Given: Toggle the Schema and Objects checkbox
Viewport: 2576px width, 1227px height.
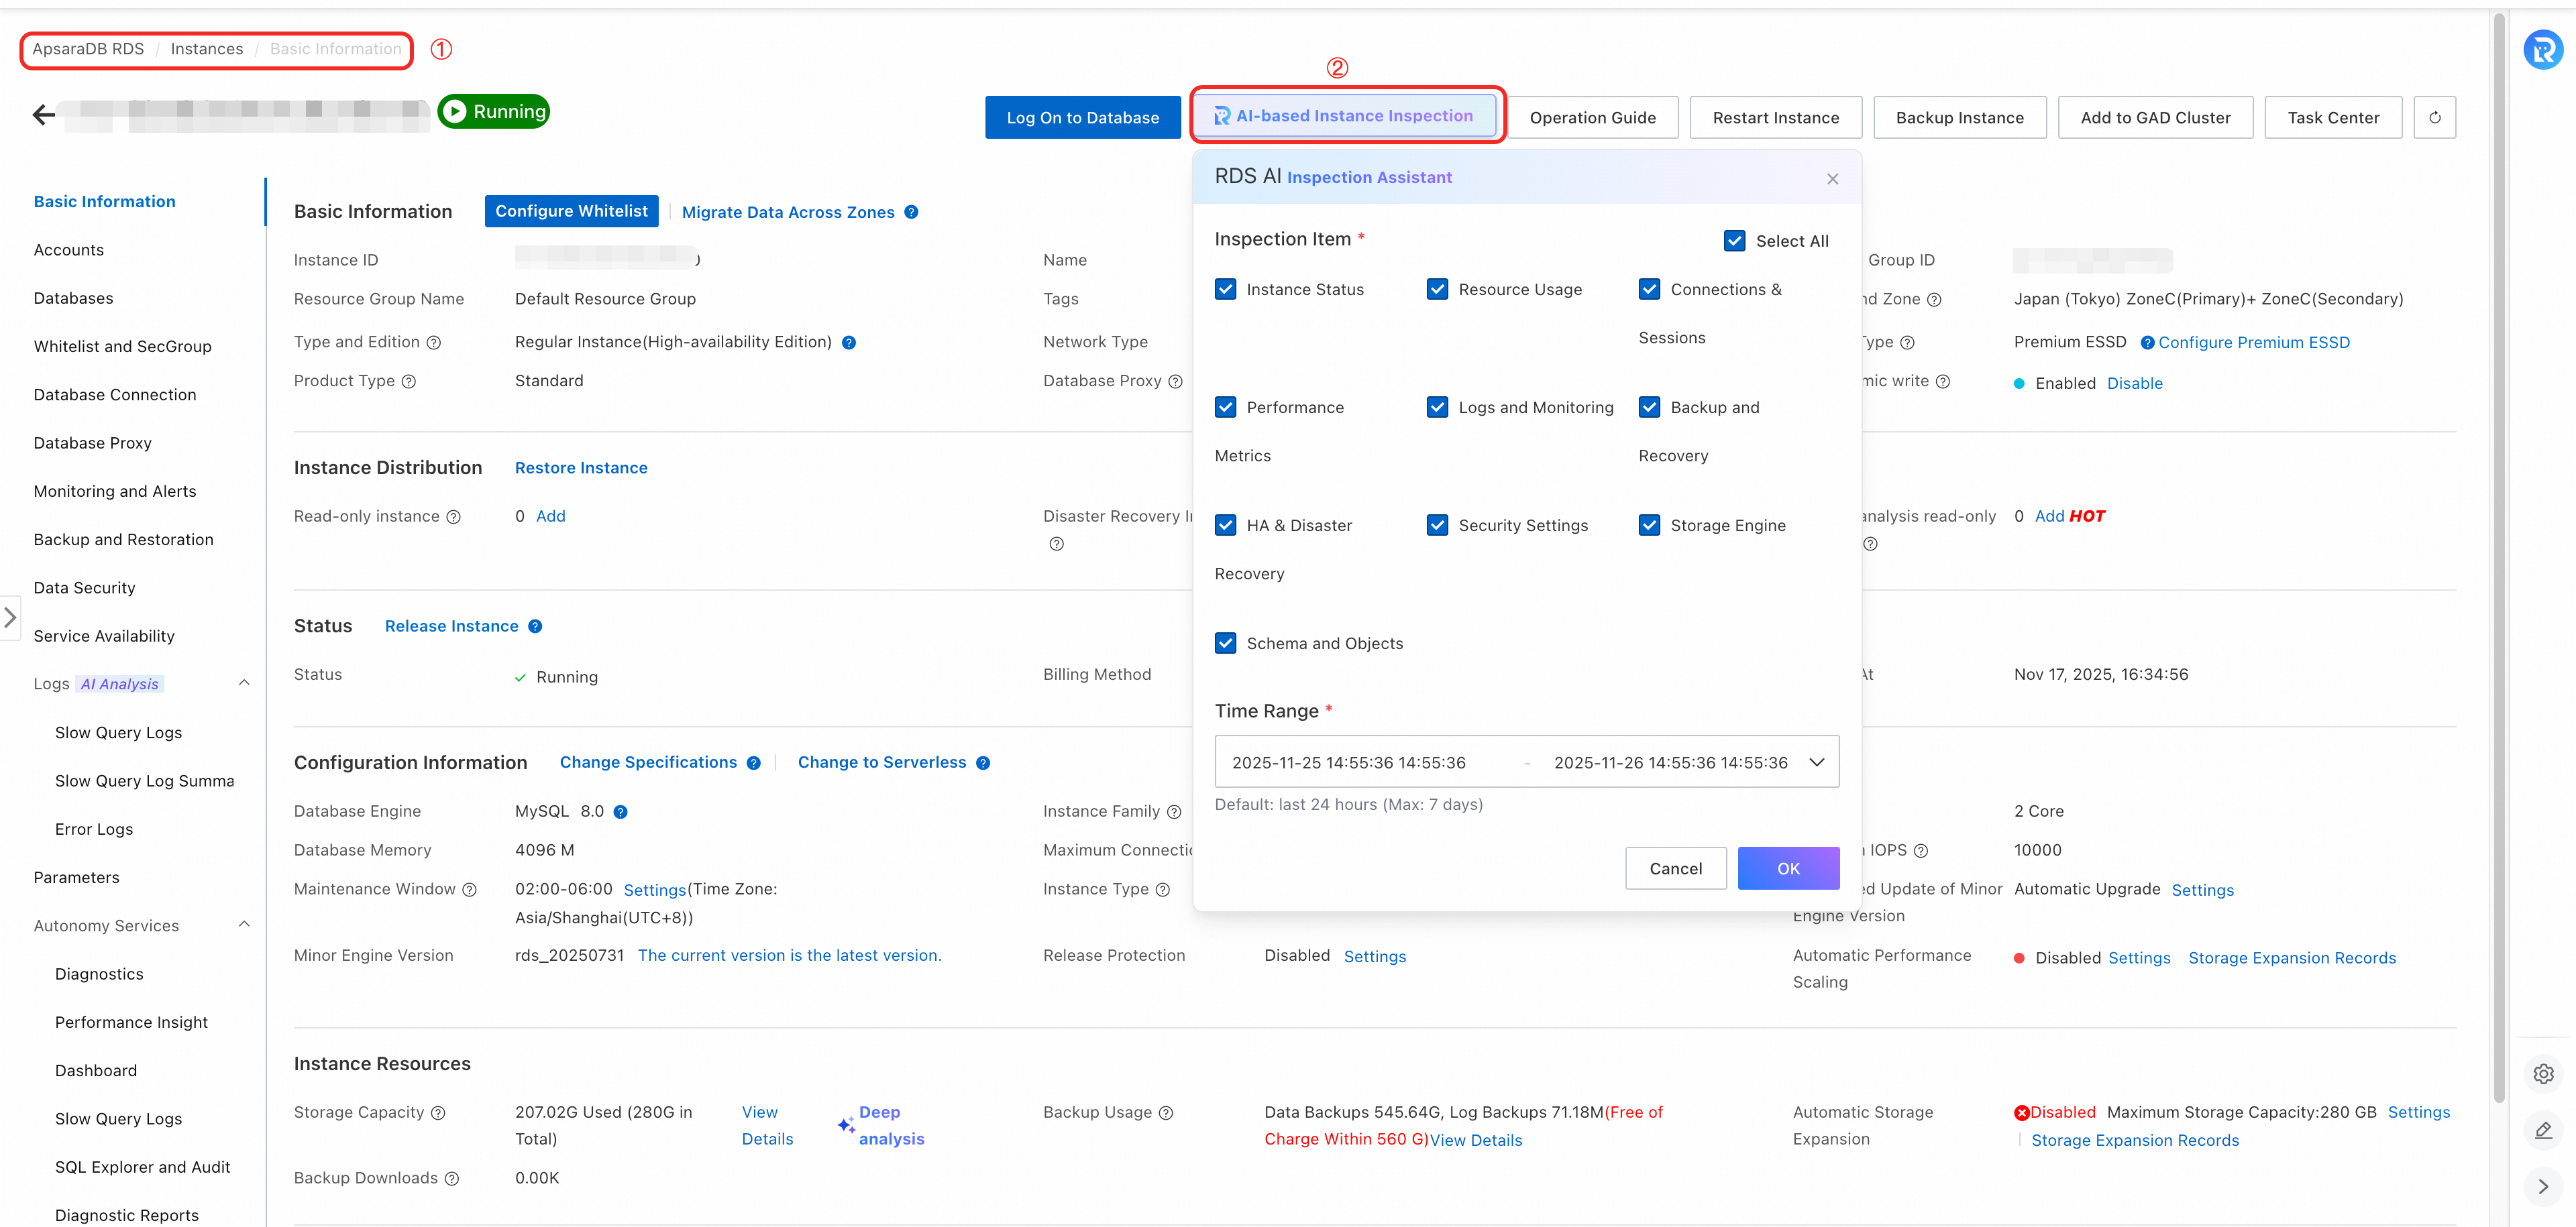Looking at the screenshot, I should coord(1225,644).
